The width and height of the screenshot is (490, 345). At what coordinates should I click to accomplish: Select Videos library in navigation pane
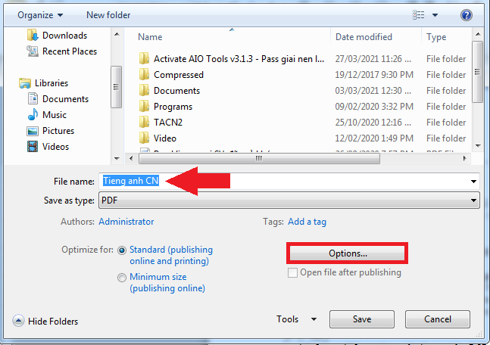55,147
